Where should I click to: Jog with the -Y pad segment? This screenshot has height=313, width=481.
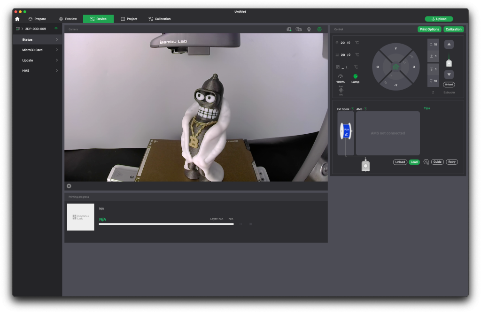point(396,85)
